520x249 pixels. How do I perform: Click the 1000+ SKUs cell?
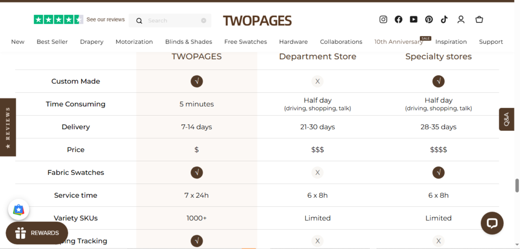(197, 218)
